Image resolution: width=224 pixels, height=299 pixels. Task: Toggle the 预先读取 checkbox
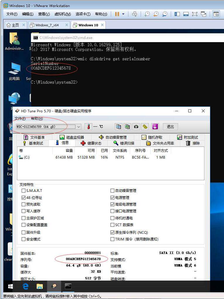pyautogui.click(x=23, y=205)
